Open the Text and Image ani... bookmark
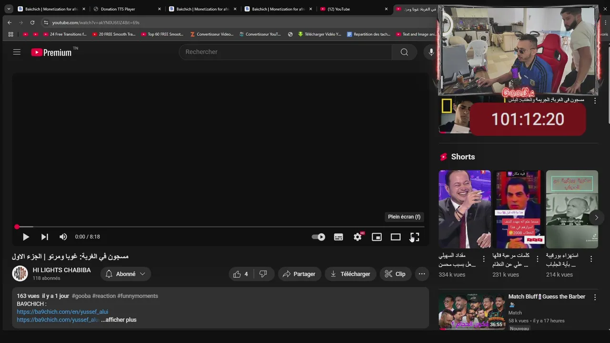Image resolution: width=610 pixels, height=343 pixels. coord(416,34)
